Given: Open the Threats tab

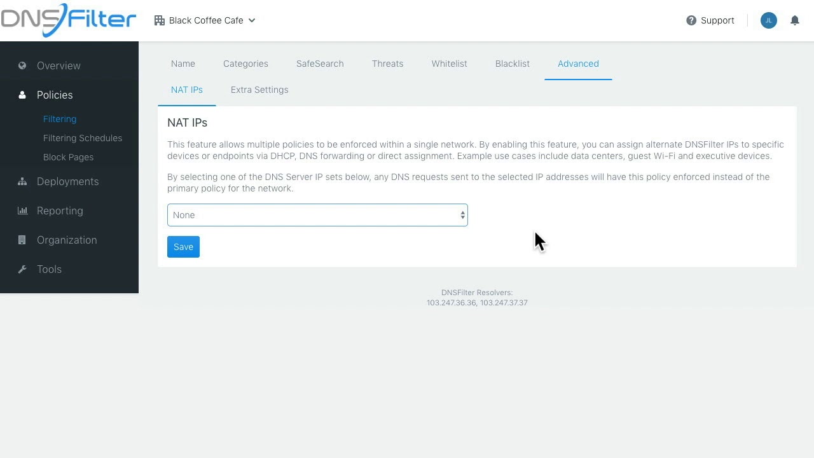Looking at the screenshot, I should pos(387,64).
